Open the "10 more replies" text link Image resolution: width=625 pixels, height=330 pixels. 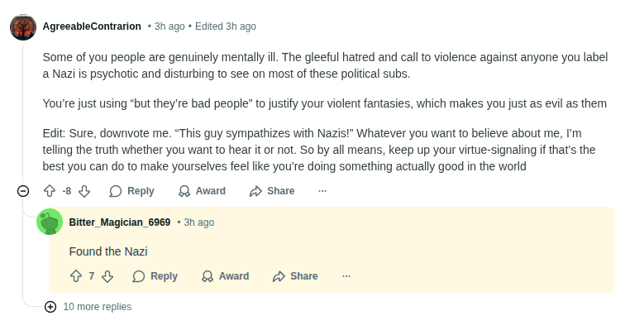(98, 307)
